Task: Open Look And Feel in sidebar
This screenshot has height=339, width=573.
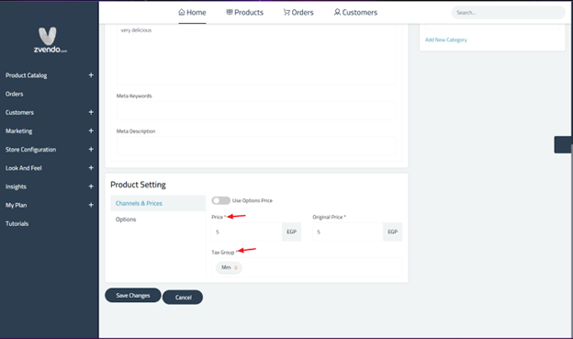Action: click(23, 168)
